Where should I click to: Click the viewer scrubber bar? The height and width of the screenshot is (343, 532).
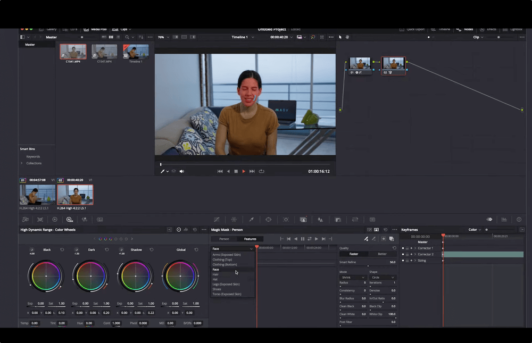click(x=245, y=164)
